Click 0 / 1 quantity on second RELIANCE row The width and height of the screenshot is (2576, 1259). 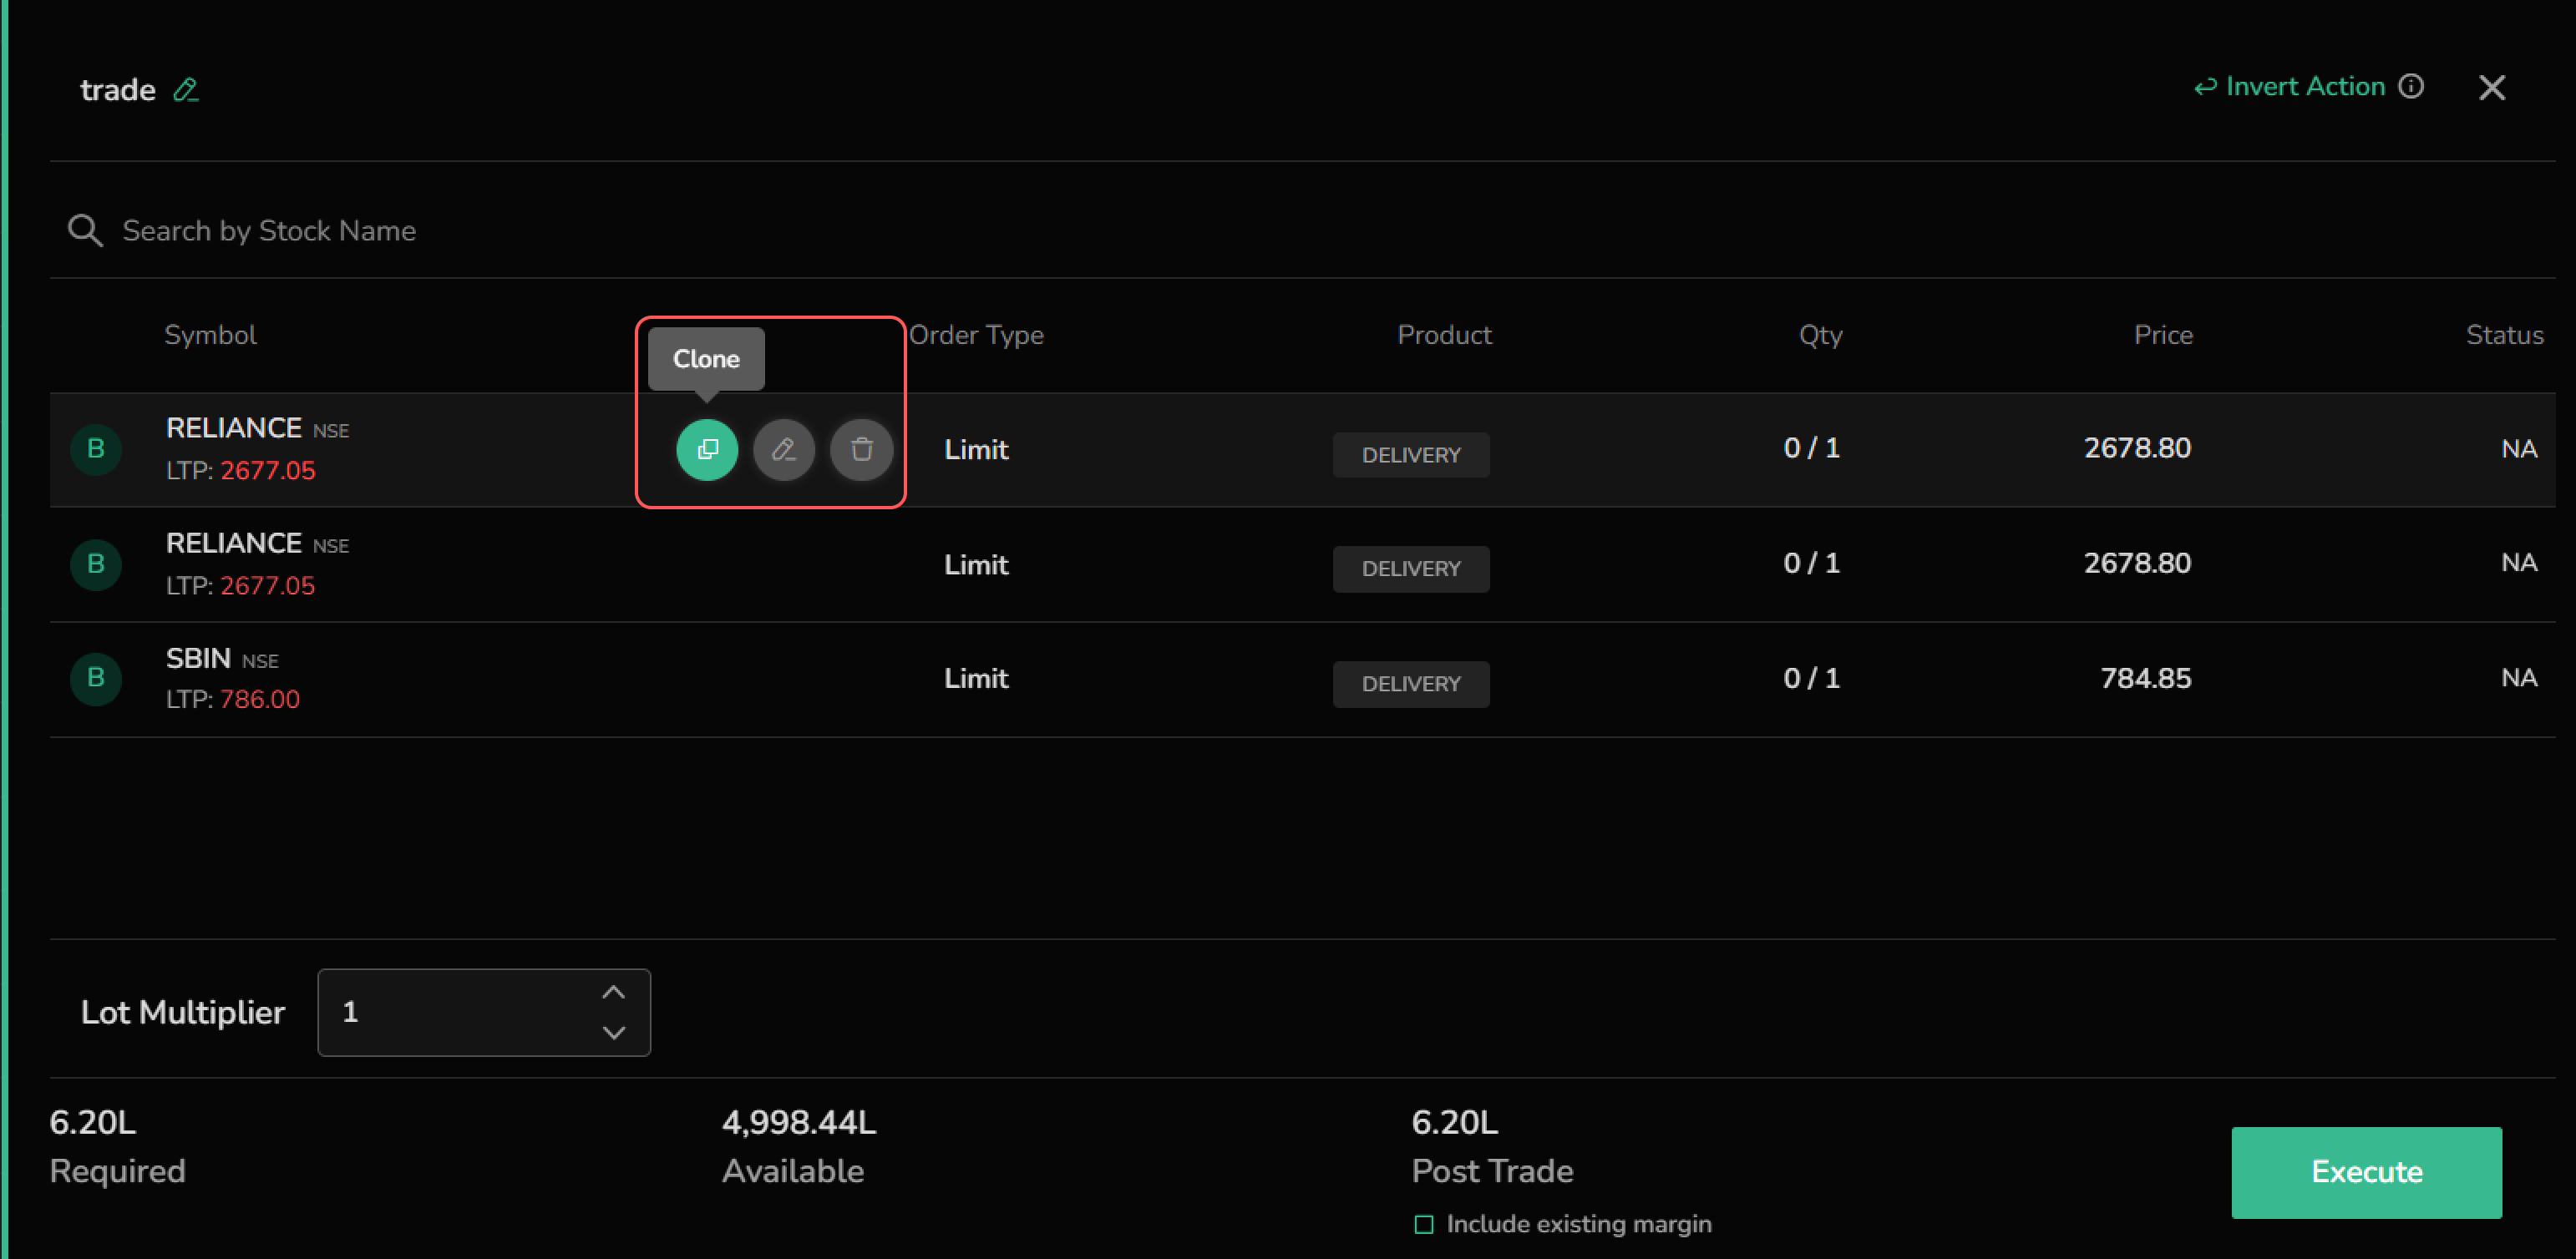tap(1811, 564)
